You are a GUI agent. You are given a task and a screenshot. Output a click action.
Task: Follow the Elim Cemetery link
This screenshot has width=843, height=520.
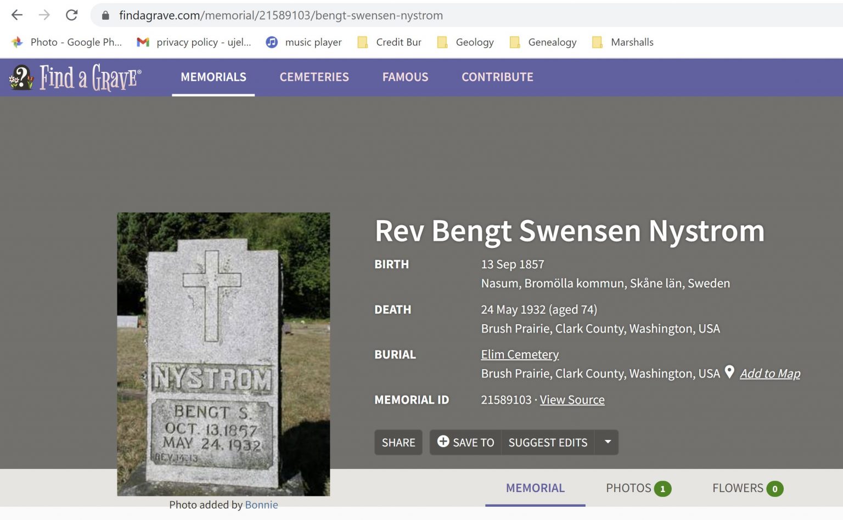tap(519, 354)
